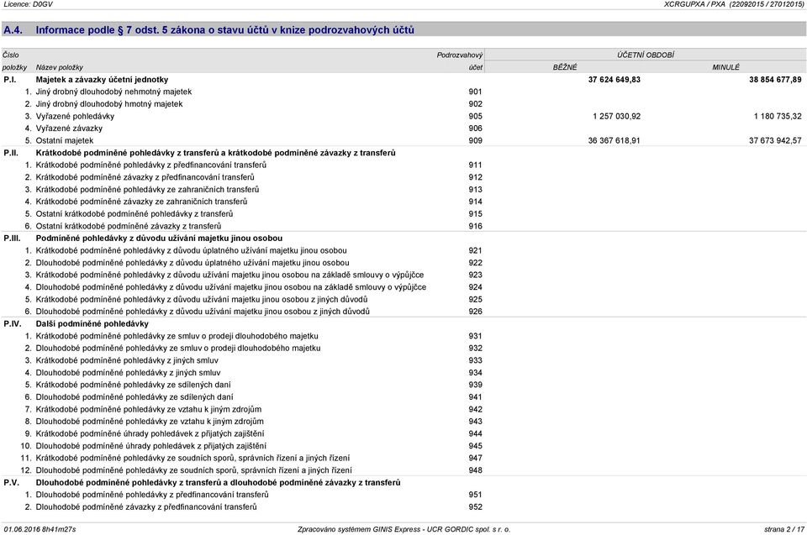Select 'Krátkodobé podmíněné pohledávky z předfinancování transferů'

[x=150, y=165]
